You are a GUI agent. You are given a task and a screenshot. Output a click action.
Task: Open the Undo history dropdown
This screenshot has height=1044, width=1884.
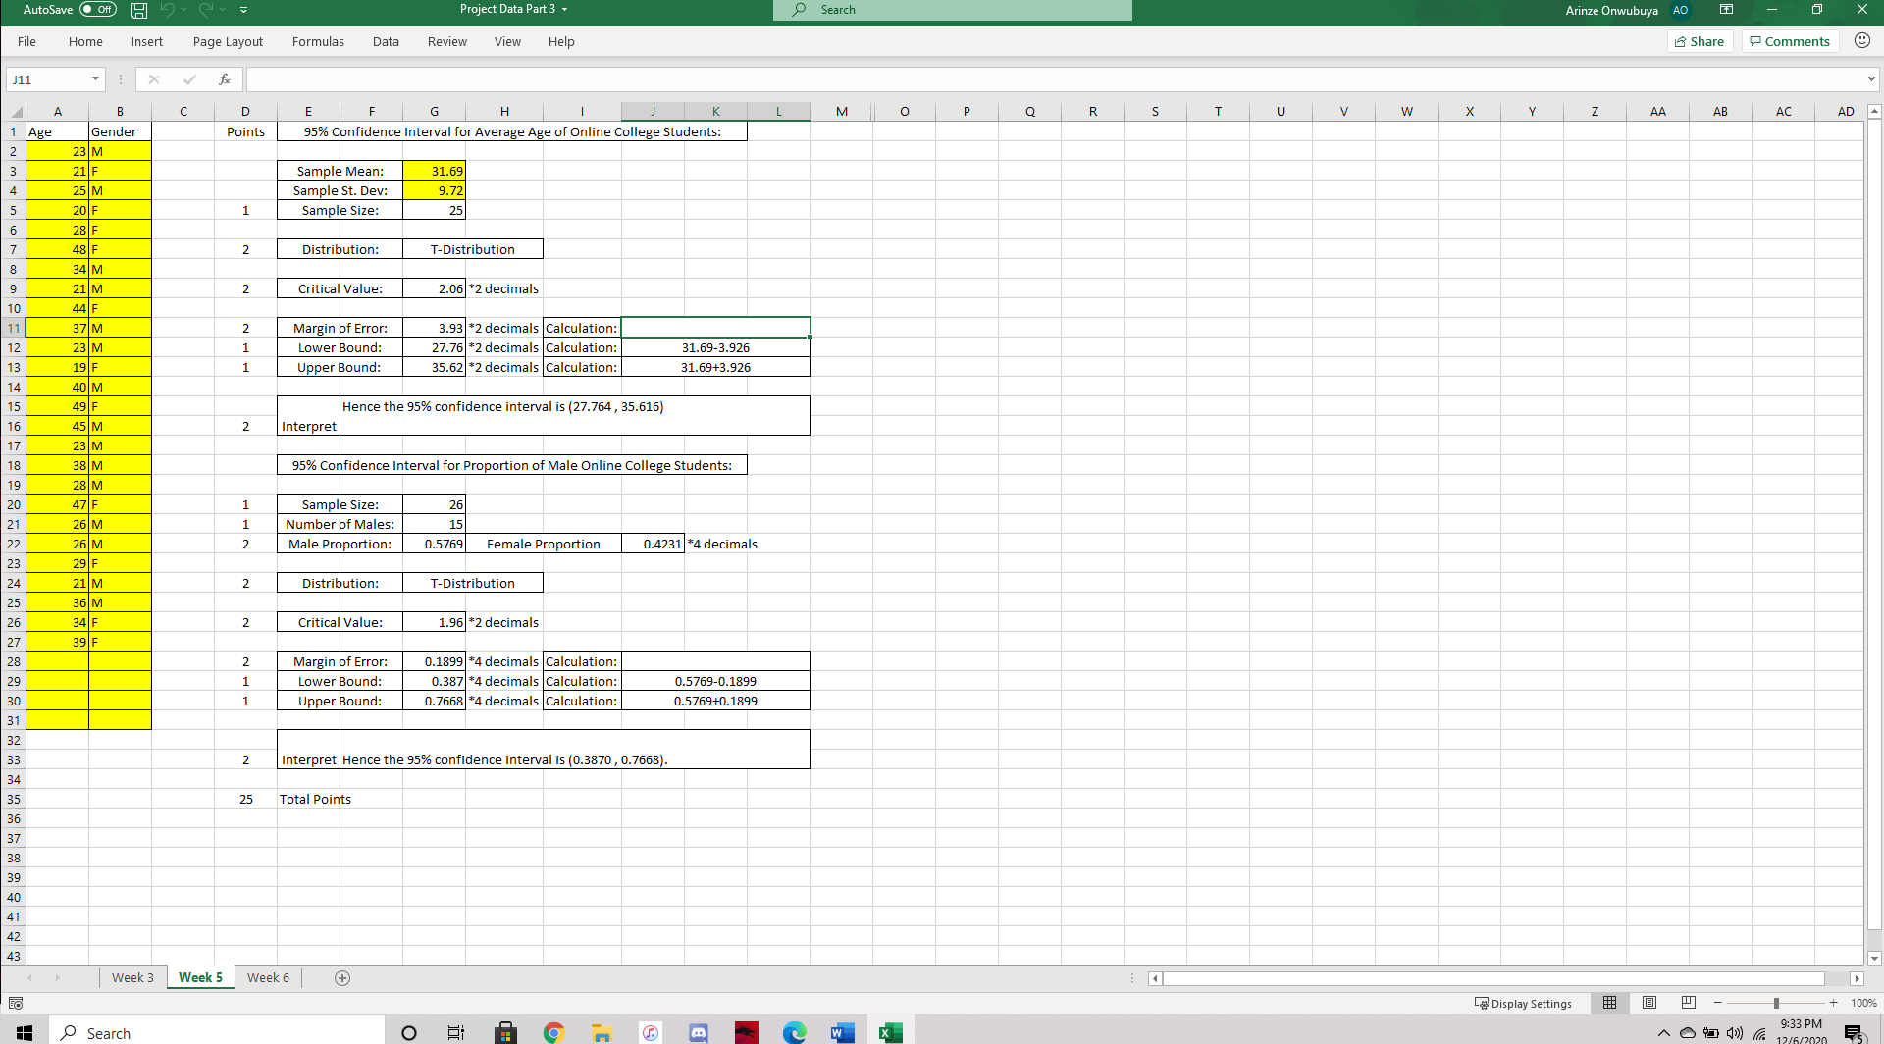[183, 10]
